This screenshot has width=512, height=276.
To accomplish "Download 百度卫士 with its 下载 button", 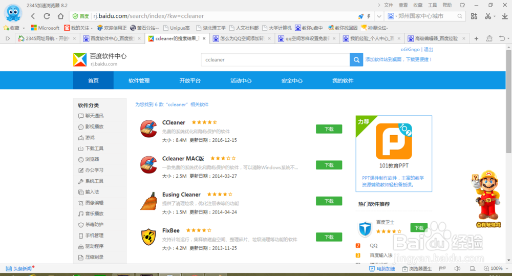I will [419, 228].
